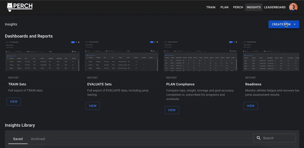Click the Dashboards and Reports heading
The width and height of the screenshot is (304, 148).
29,36
